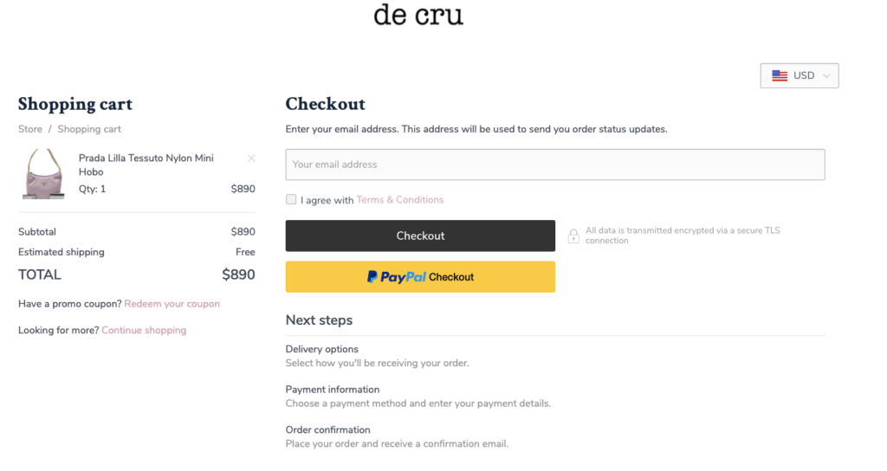Check the Terms & Conditions agreement box
The image size is (887, 471).
coord(291,199)
